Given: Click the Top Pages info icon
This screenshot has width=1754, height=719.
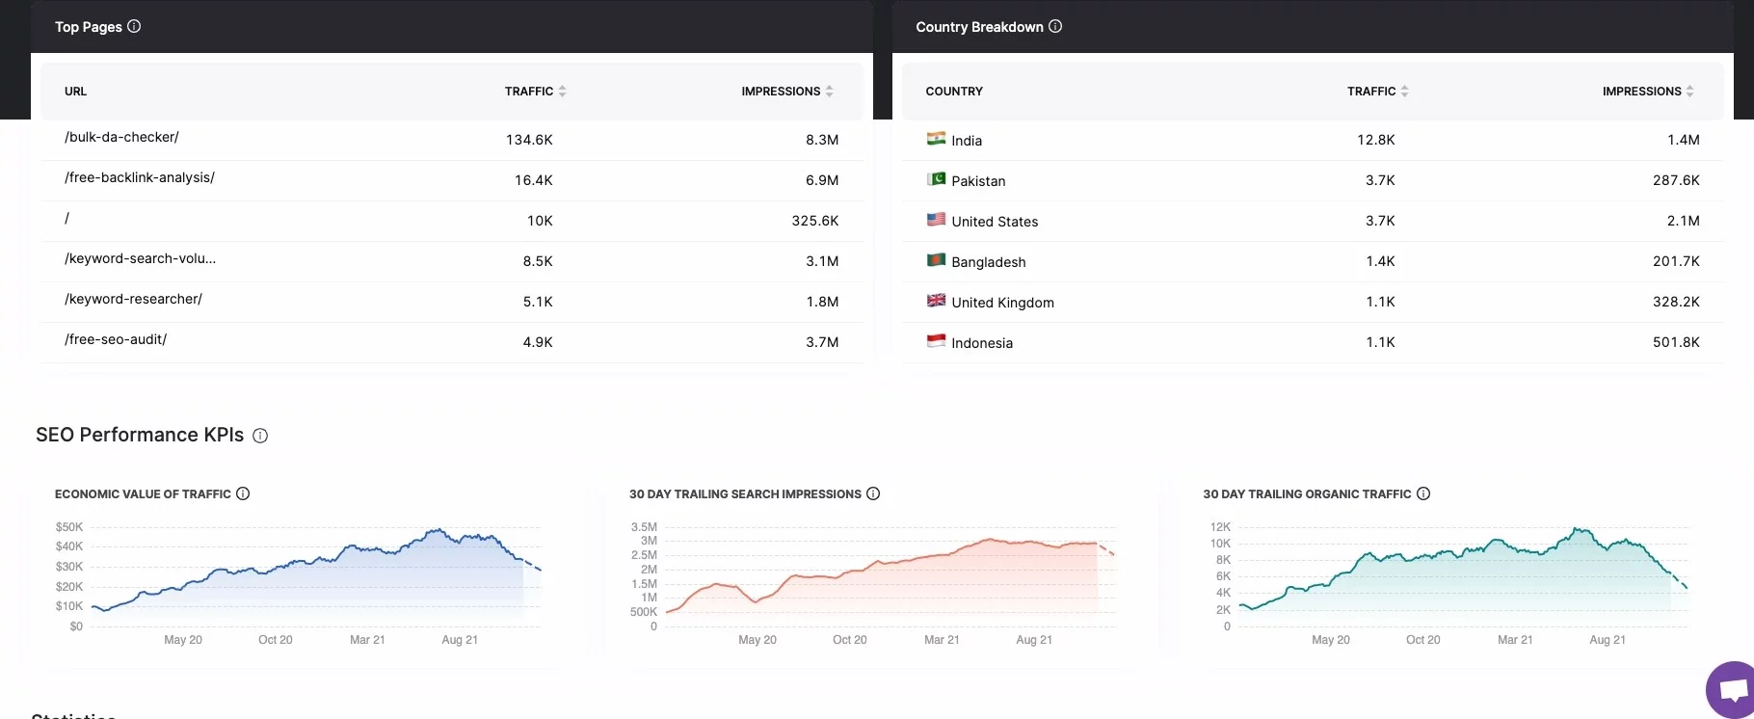Looking at the screenshot, I should click(134, 26).
